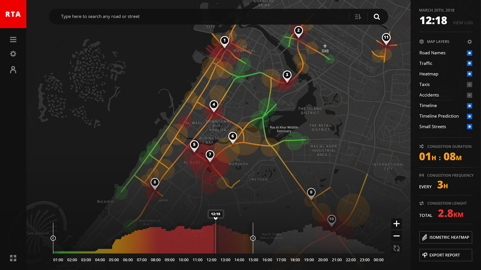Click the search magnifier icon
The height and width of the screenshot is (270, 481).
pos(377,17)
